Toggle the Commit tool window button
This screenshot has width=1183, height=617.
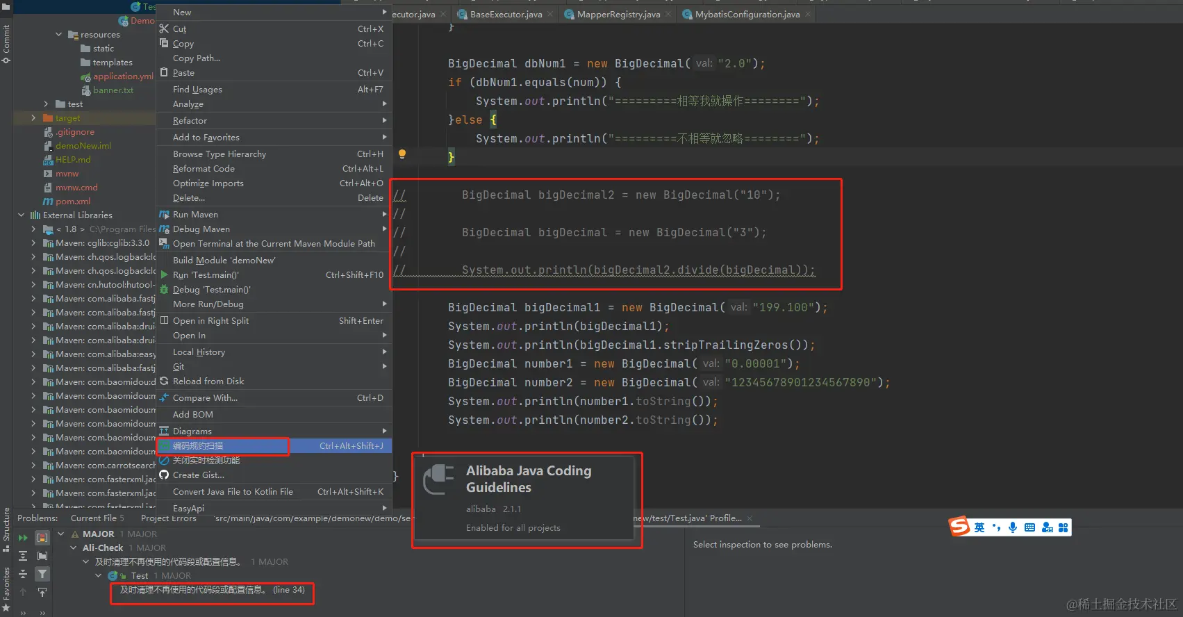pos(6,44)
